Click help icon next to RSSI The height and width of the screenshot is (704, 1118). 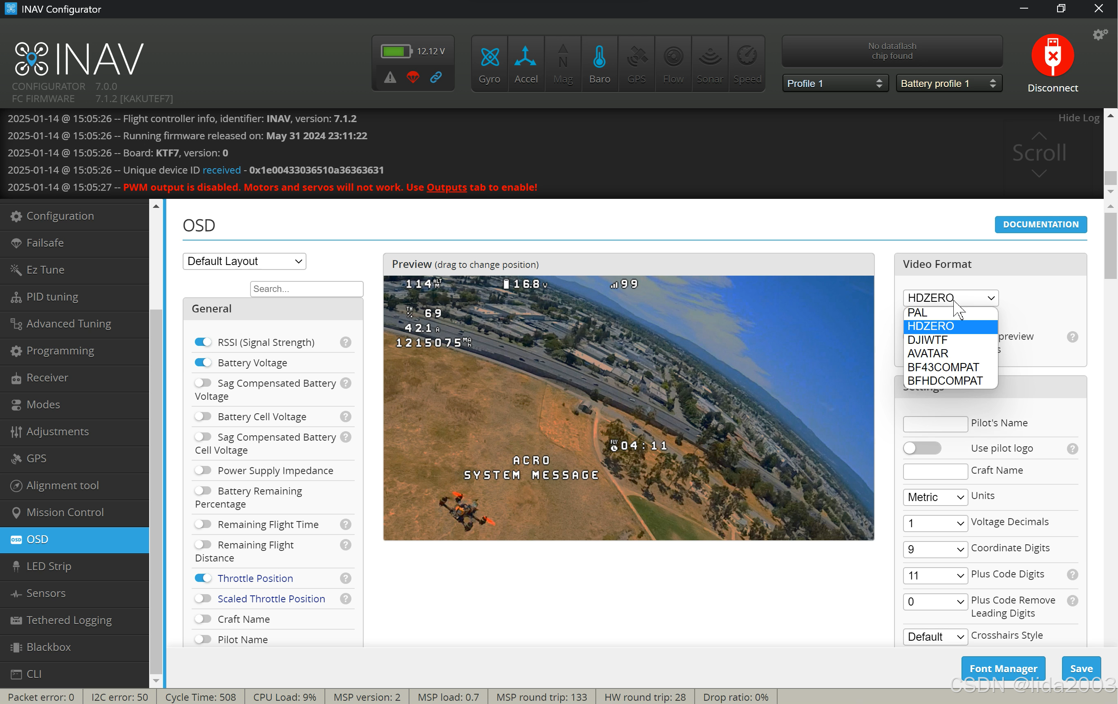pyautogui.click(x=345, y=343)
